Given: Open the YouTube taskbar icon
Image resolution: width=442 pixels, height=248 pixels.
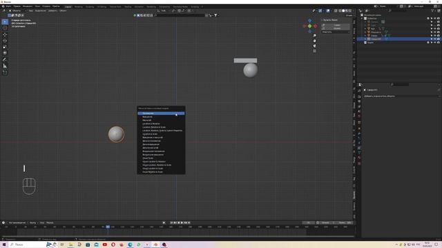Looking at the screenshot, I should (104, 245).
